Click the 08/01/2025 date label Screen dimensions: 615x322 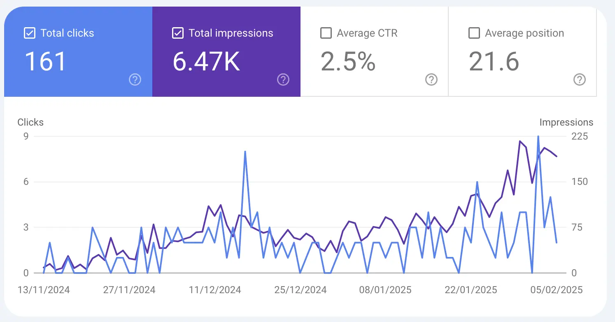tap(385, 290)
